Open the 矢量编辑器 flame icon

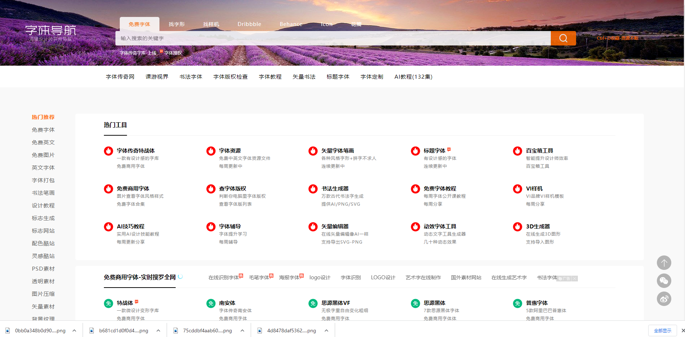click(x=313, y=227)
